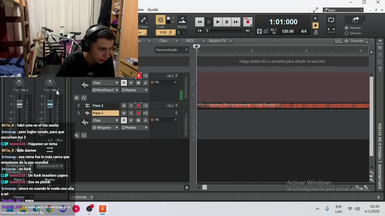
Task: Toggle the metronome during playback icon
Action: point(315,19)
